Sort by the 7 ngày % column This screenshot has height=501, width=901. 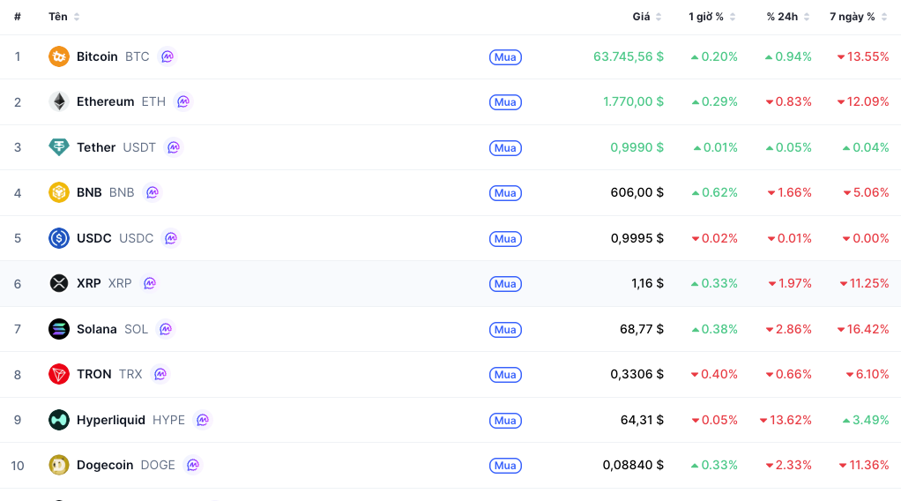pos(859,17)
